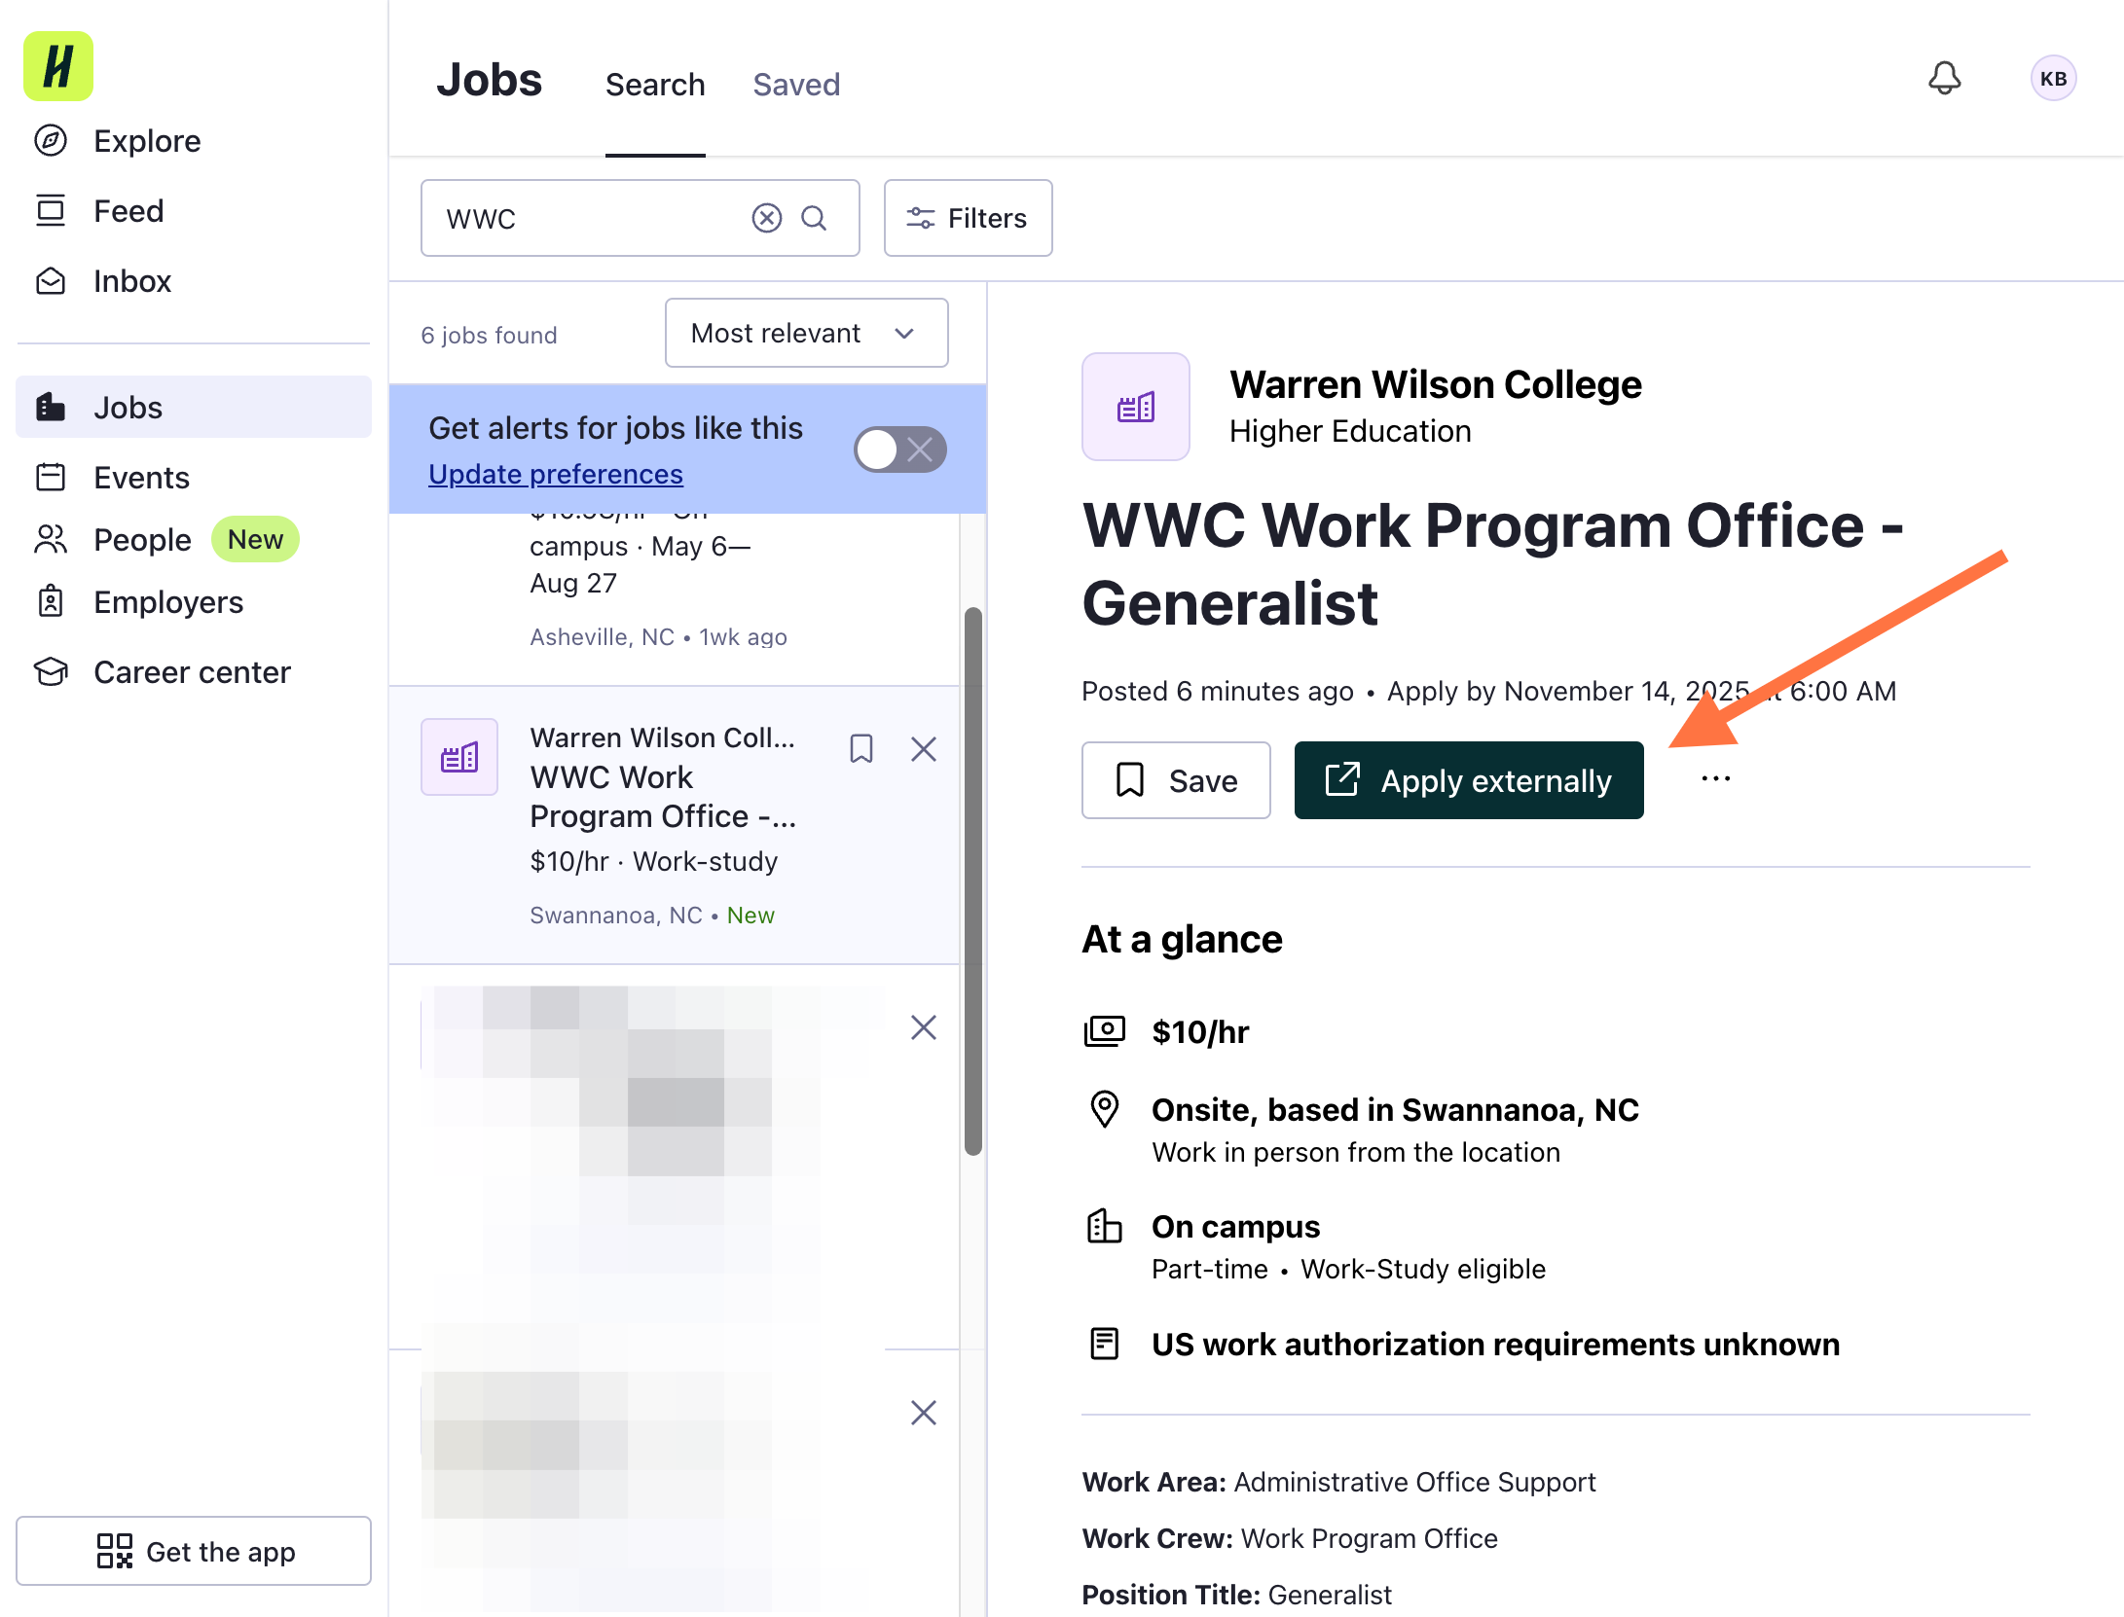This screenshot has height=1617, width=2124.
Task: Open the Handshake home logo
Action: (x=58, y=66)
